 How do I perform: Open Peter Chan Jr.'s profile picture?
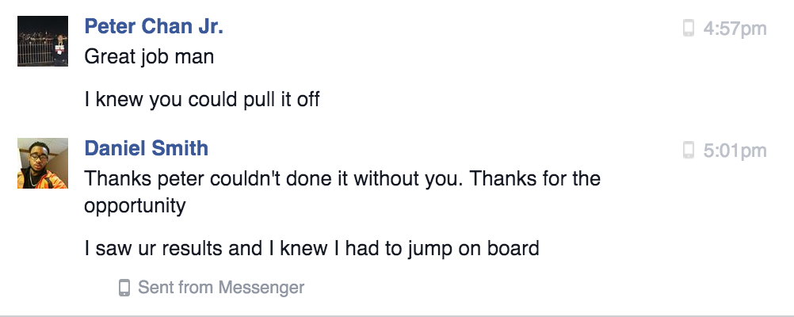click(x=43, y=41)
